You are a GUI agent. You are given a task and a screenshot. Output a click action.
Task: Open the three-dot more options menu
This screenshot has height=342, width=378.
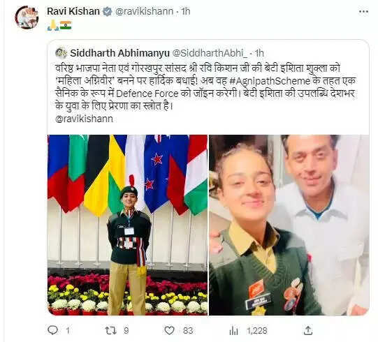[x=363, y=11]
